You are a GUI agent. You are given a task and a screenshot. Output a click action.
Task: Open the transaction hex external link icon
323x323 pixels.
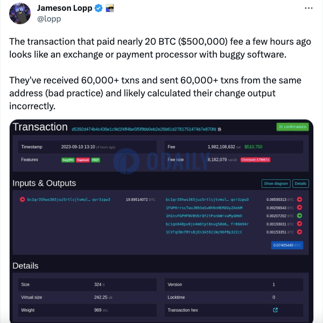275,310
